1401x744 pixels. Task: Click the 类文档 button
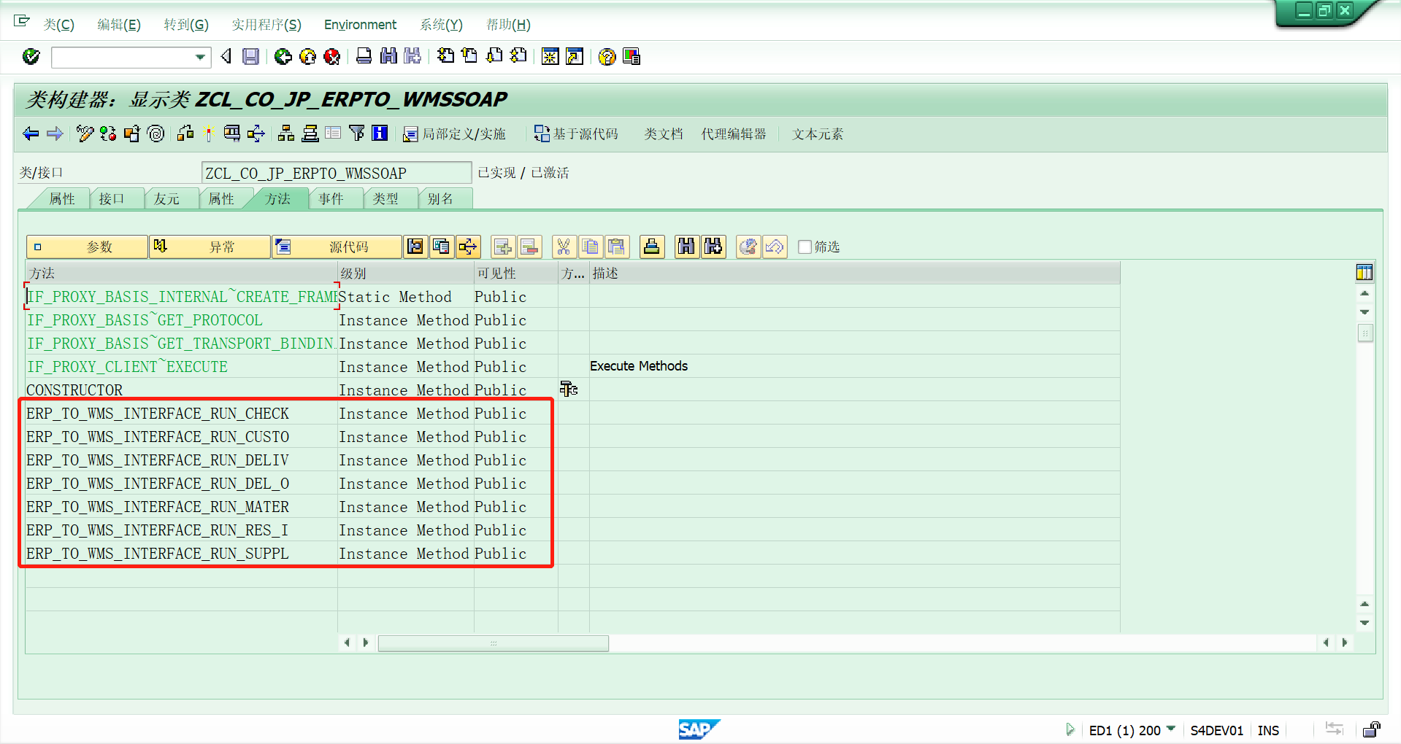click(x=663, y=134)
